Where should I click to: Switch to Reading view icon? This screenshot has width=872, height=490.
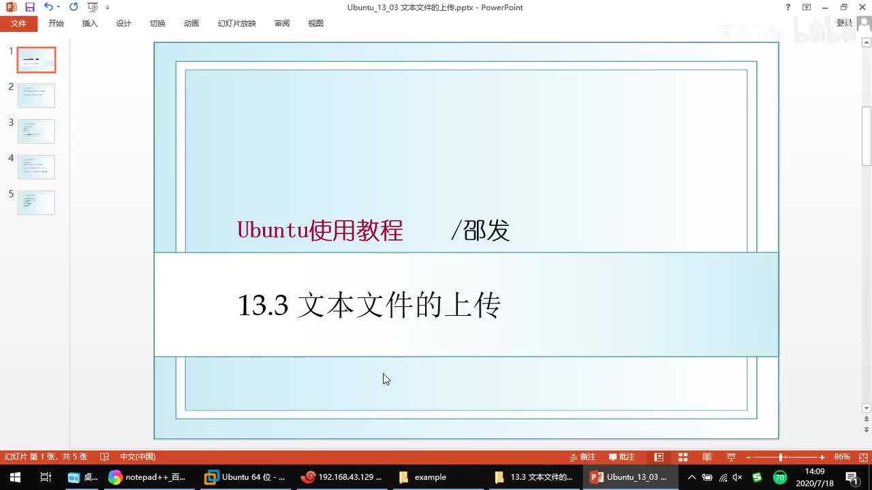coord(707,457)
